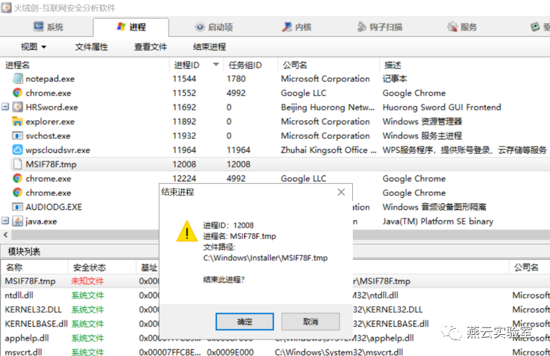Click the AUDIODG.EXE process icon
The width and height of the screenshot is (550, 356).
point(17,207)
